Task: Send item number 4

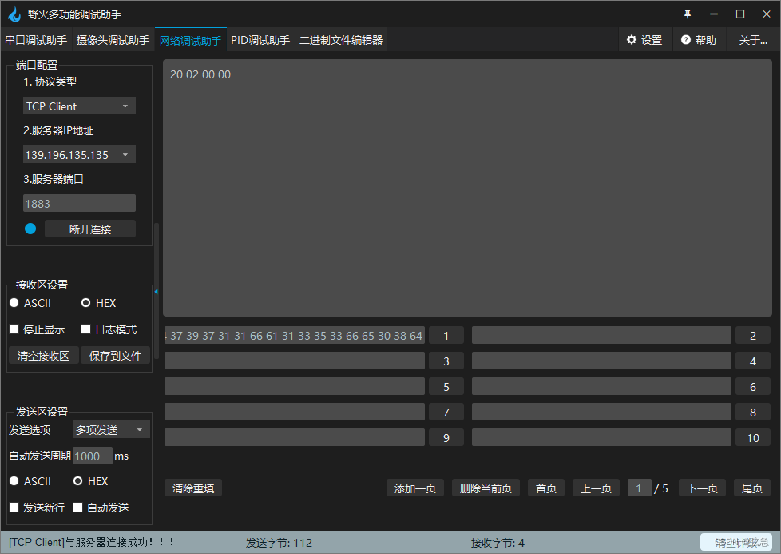Action: point(753,361)
